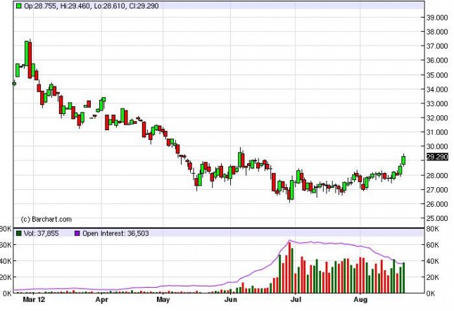The image size is (454, 311).
Task: Click the latest green candlestick near 29.290
Action: click(x=403, y=160)
